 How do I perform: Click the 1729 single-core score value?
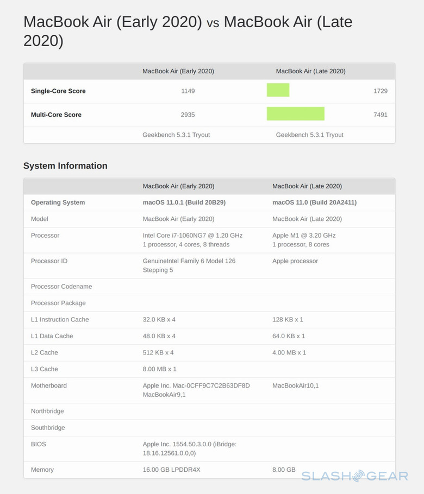click(380, 91)
